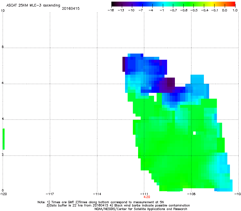This screenshot has height=211, width=241.
Task: Click the red time label 4:20
Action: tap(147, 197)
